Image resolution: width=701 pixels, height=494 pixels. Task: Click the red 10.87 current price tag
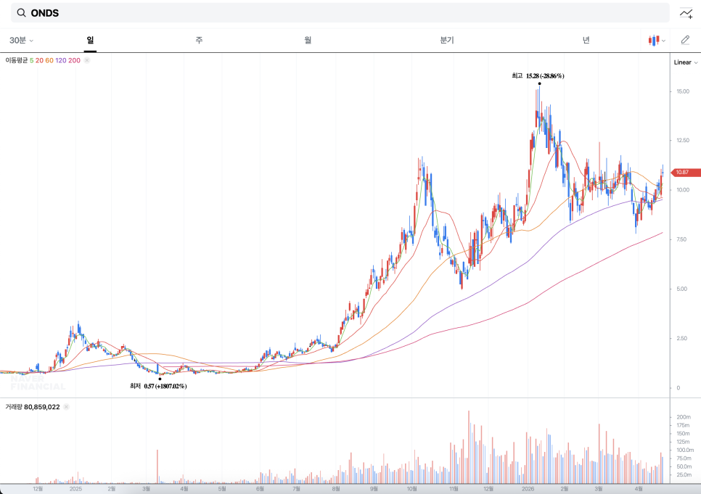(x=686, y=173)
